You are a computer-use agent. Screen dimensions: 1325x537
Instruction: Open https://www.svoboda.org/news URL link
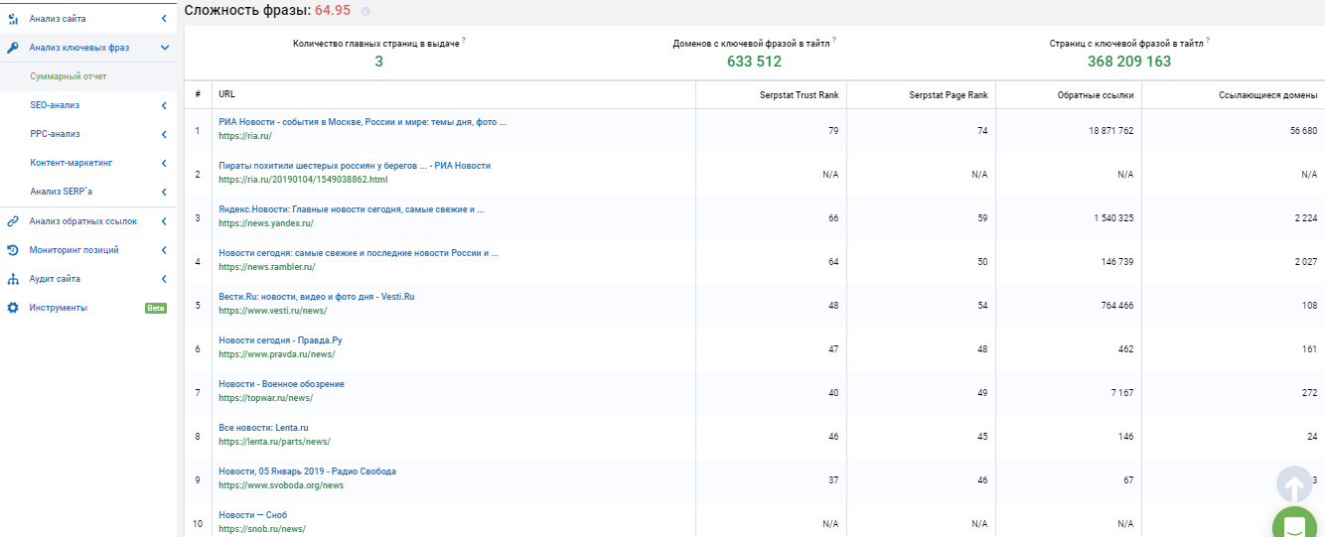(281, 485)
